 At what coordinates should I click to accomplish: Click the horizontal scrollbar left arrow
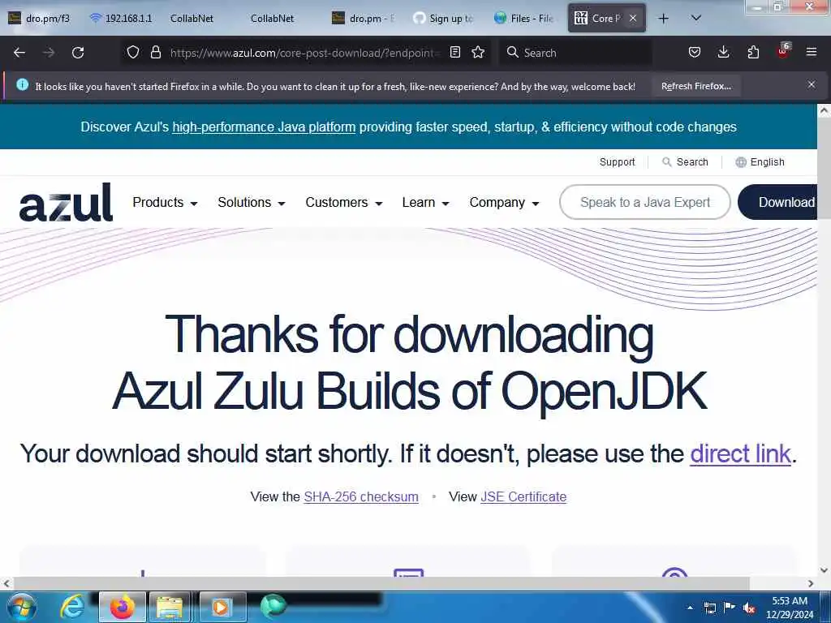pos(6,583)
